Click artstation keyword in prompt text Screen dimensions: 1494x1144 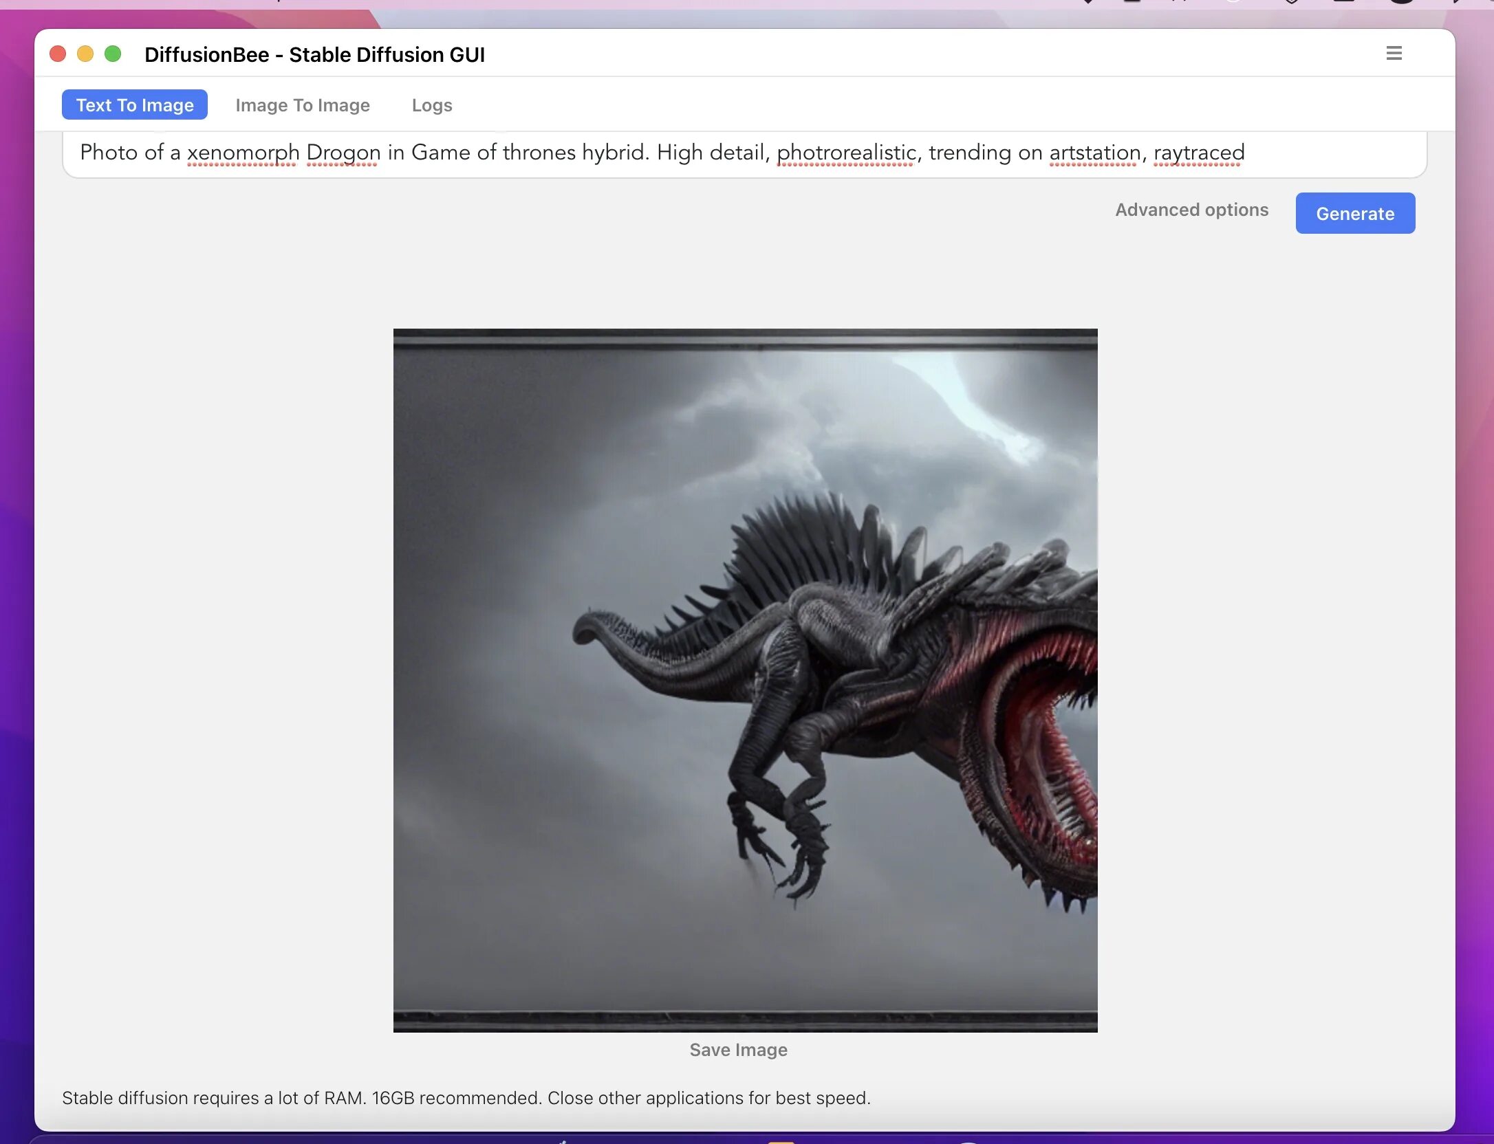(1092, 153)
